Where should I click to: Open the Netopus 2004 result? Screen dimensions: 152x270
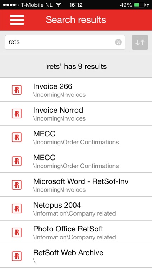point(76,208)
